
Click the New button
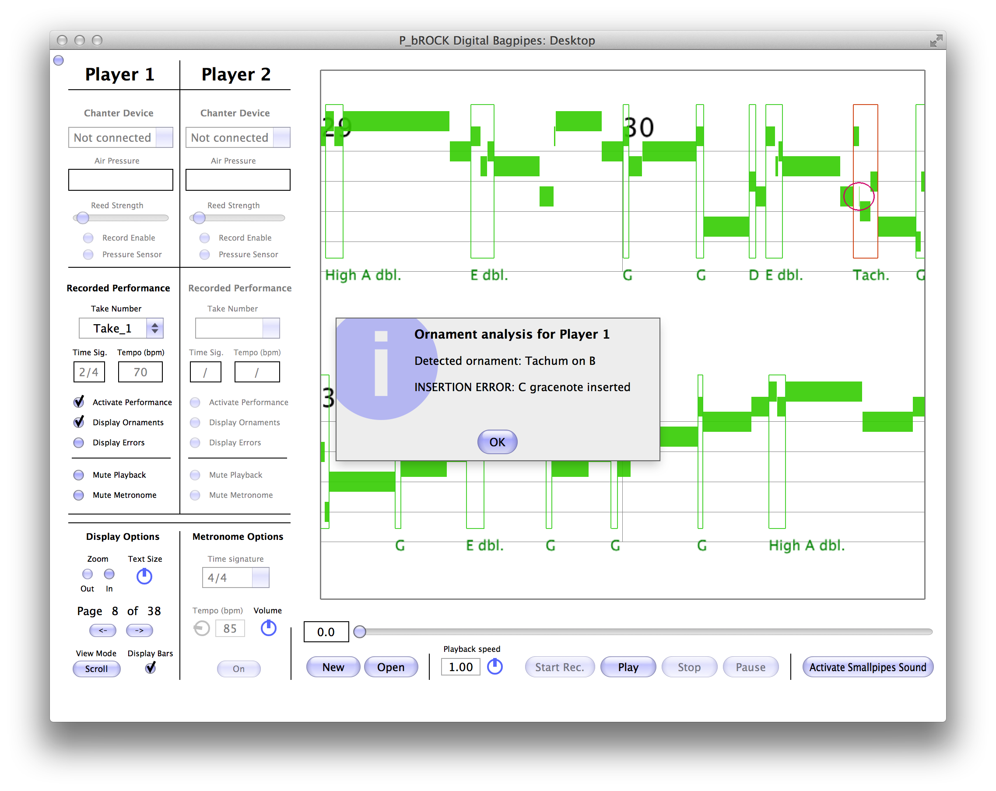[333, 667]
